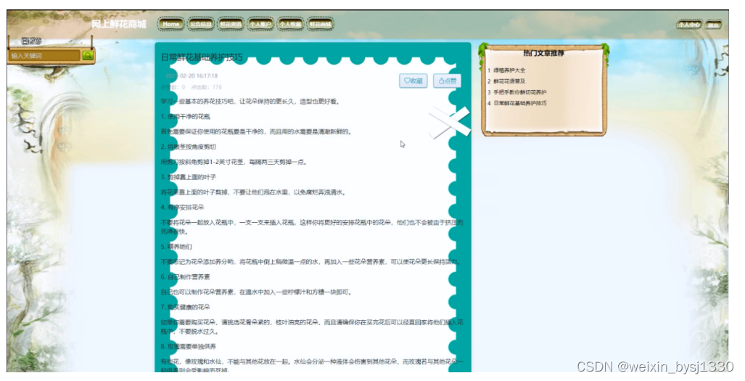Click the 收藏 favorite button with heart

point(413,81)
